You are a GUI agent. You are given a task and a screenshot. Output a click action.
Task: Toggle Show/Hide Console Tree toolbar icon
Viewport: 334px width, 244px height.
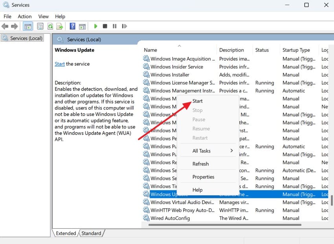[28, 26]
